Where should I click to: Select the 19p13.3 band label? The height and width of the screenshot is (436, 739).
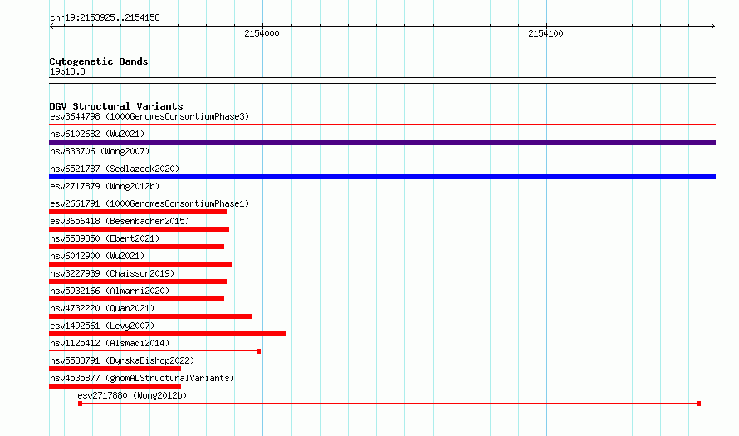click(x=67, y=71)
